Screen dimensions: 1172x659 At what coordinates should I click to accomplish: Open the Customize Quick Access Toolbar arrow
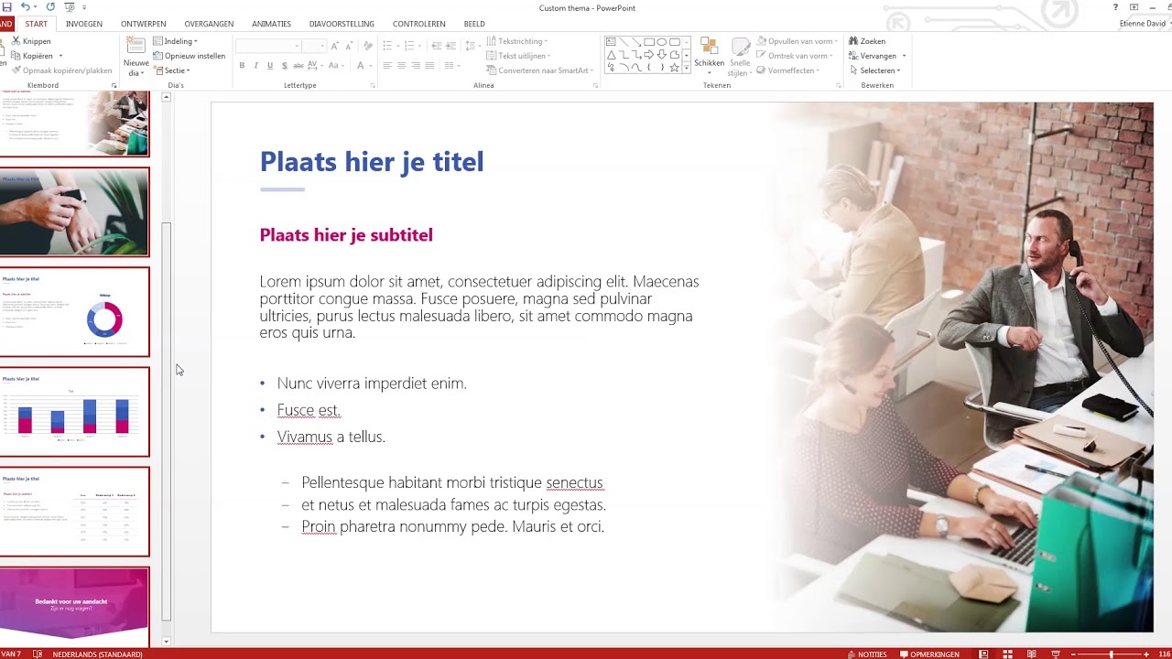click(x=84, y=7)
